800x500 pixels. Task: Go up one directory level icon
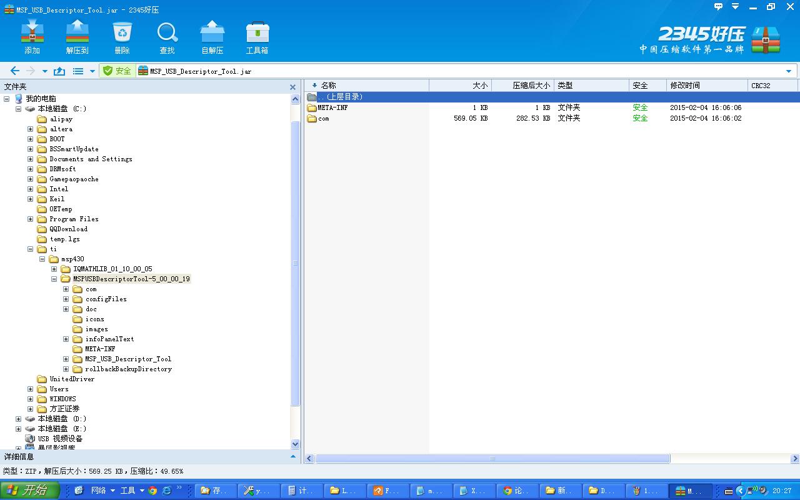(59, 71)
